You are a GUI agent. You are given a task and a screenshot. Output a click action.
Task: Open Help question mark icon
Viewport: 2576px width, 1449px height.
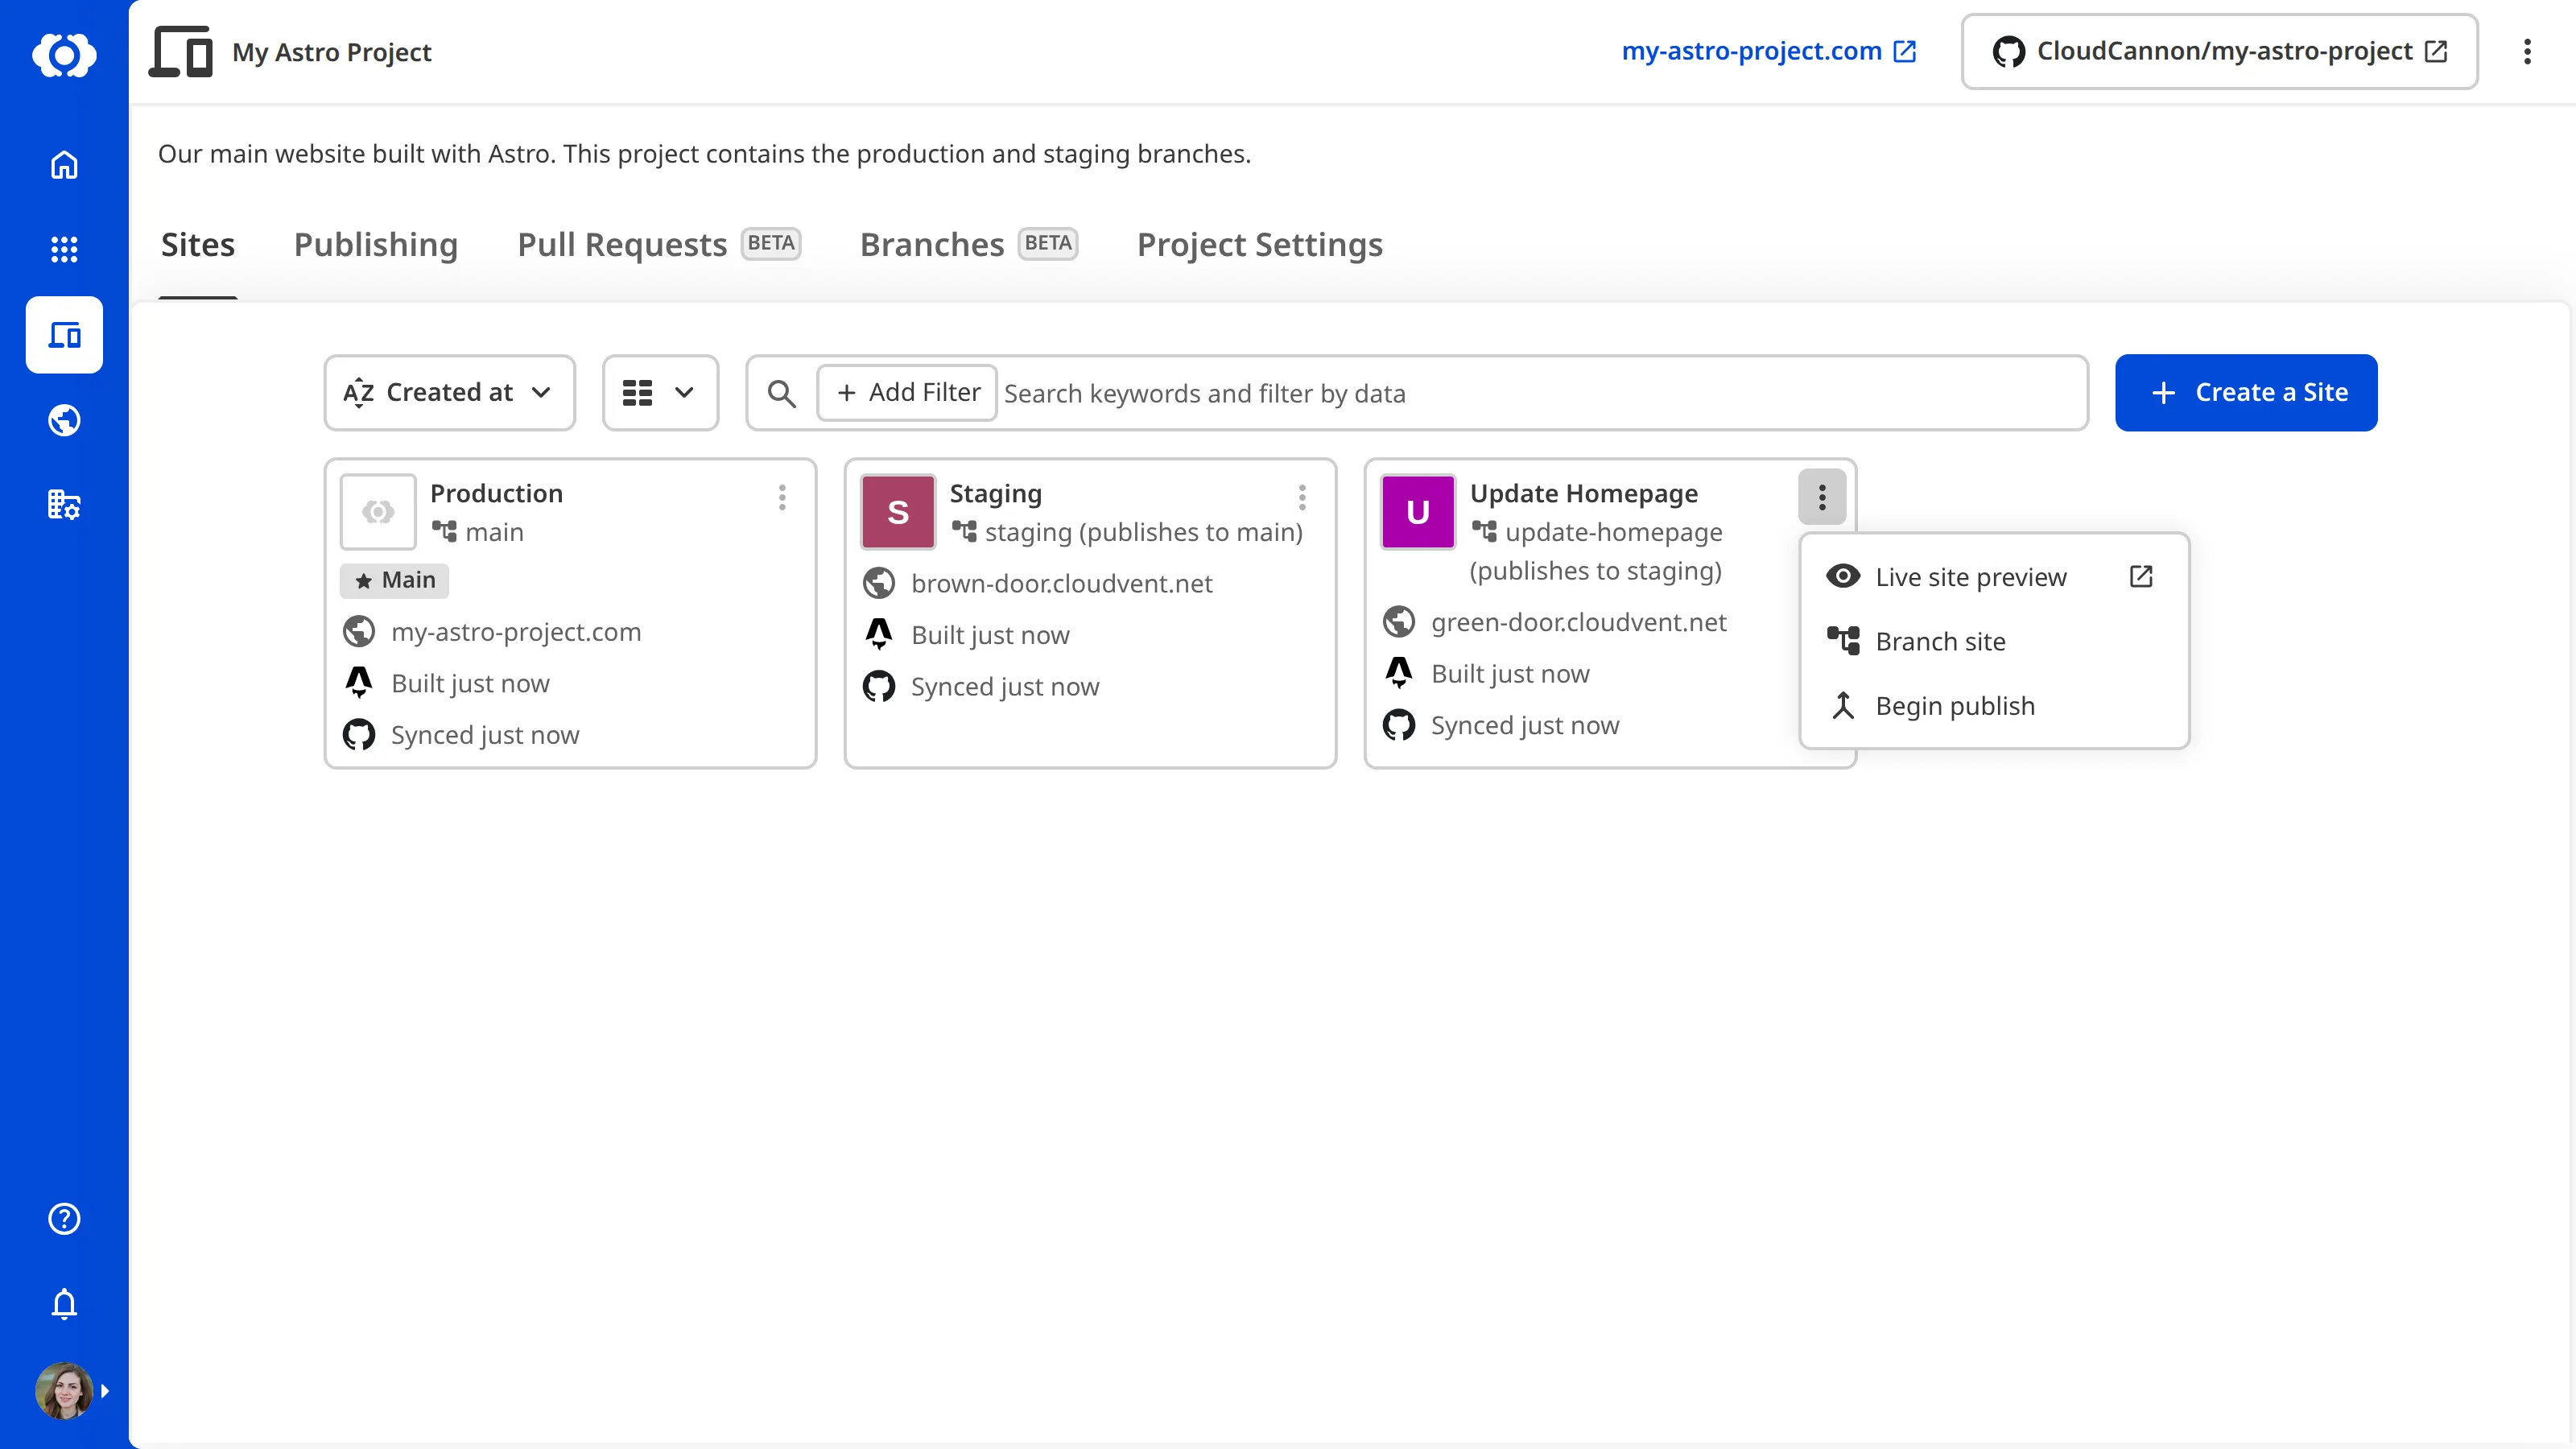pos(64,1219)
